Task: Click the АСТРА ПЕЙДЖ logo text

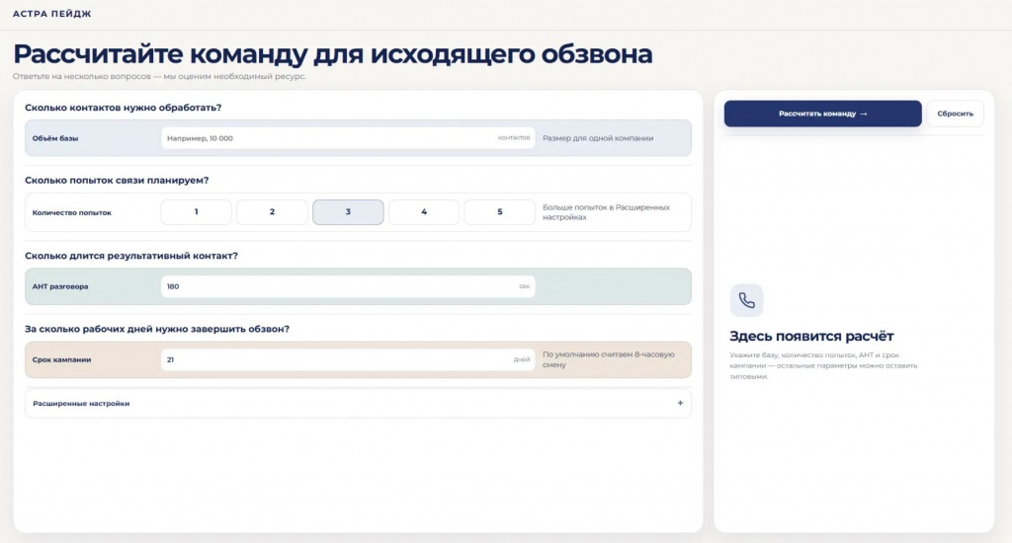Action: [52, 14]
